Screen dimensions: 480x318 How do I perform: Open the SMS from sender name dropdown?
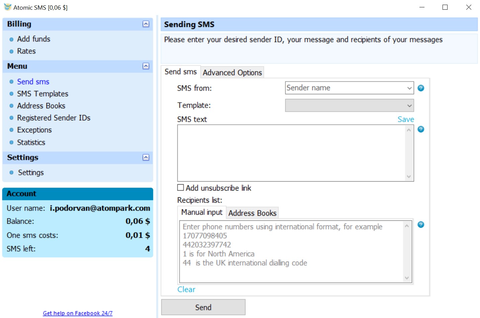tap(409, 88)
